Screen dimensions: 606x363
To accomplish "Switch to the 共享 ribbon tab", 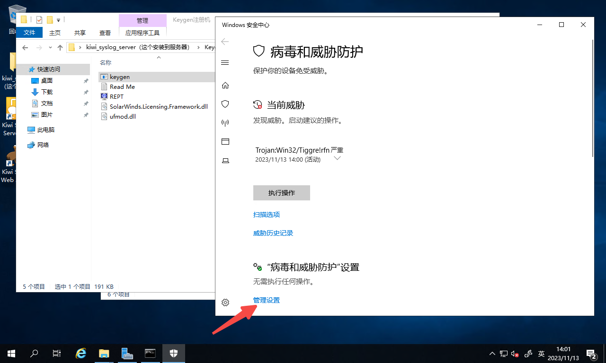I will point(80,33).
